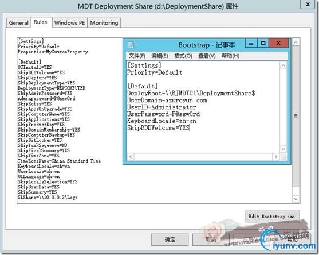Click the DeployRoot line in Notepad
The image size is (319, 255).
pyautogui.click(x=191, y=93)
